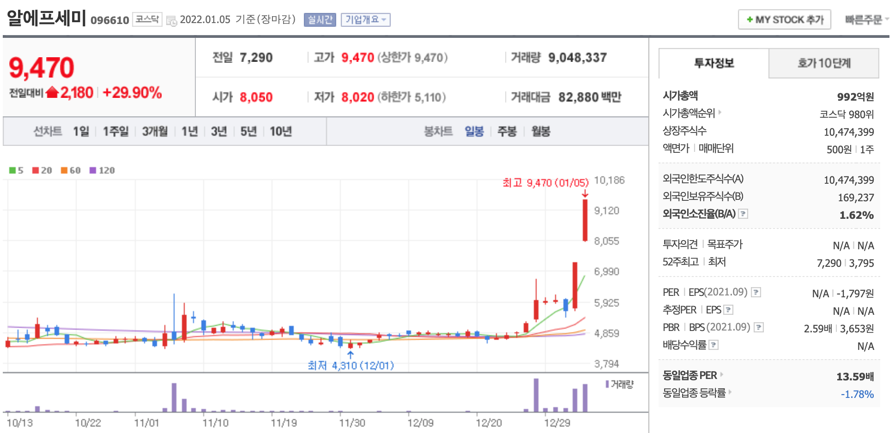
Task: Click the 2.59배 PBR value
Action: (x=818, y=329)
